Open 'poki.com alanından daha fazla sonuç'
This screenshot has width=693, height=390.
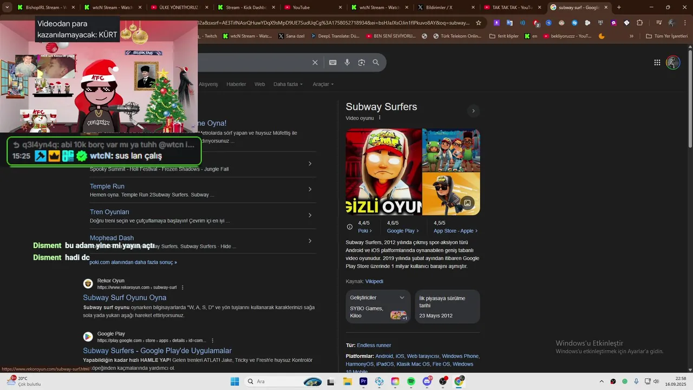point(133,262)
